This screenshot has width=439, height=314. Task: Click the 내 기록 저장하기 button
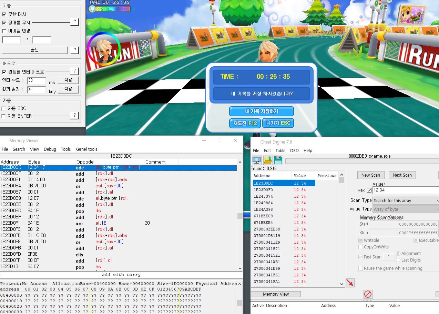coord(261,111)
